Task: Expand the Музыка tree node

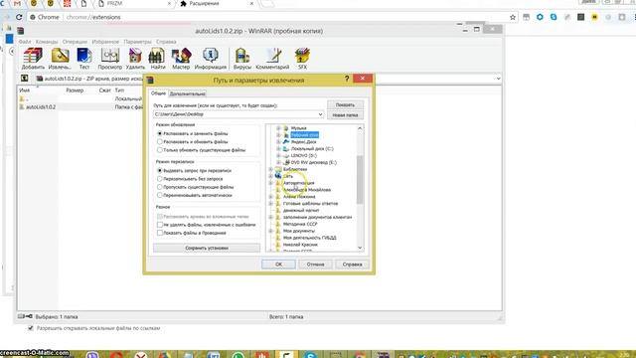Action: 278,128
